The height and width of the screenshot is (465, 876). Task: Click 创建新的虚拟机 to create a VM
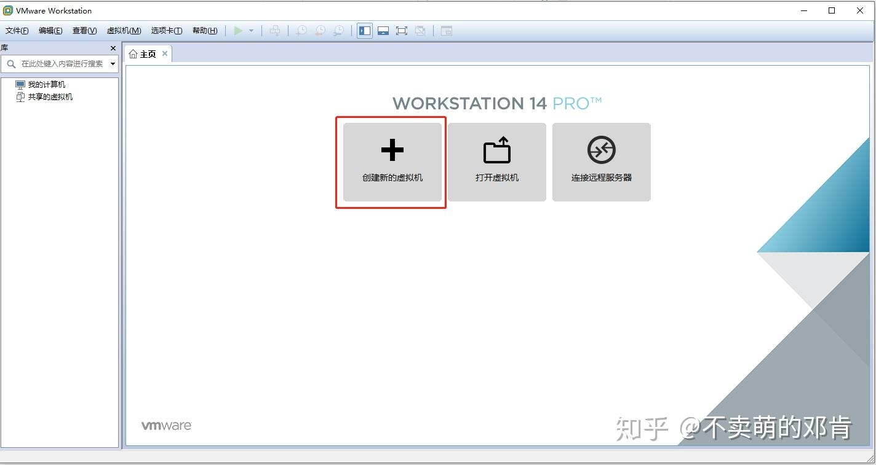coord(392,162)
